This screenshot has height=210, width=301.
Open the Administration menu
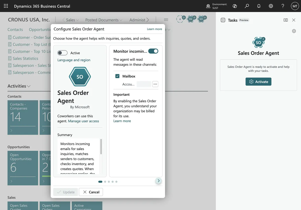(137, 20)
